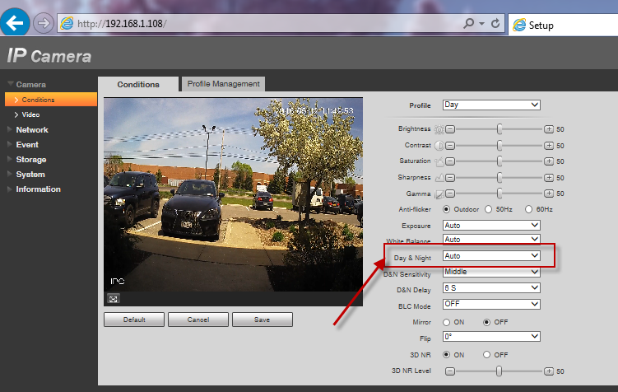Click the Default button
The width and height of the screenshot is (618, 392).
(x=134, y=320)
